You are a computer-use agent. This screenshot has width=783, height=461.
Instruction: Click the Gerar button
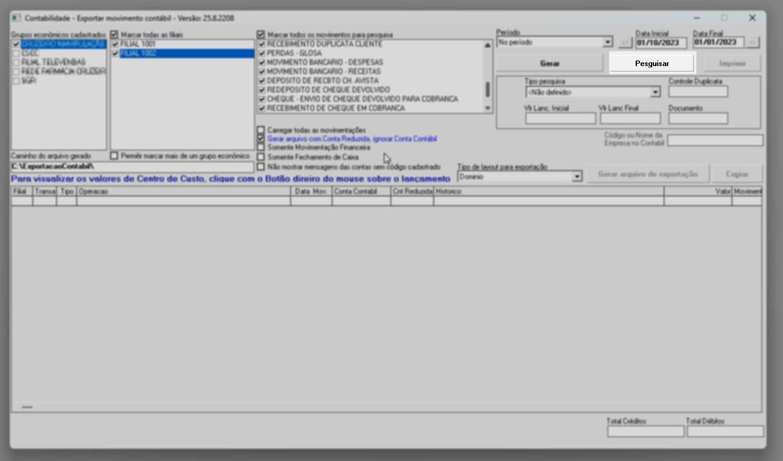tap(550, 64)
